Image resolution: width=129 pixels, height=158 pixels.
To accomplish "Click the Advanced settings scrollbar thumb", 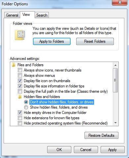I will click(x=115, y=80).
